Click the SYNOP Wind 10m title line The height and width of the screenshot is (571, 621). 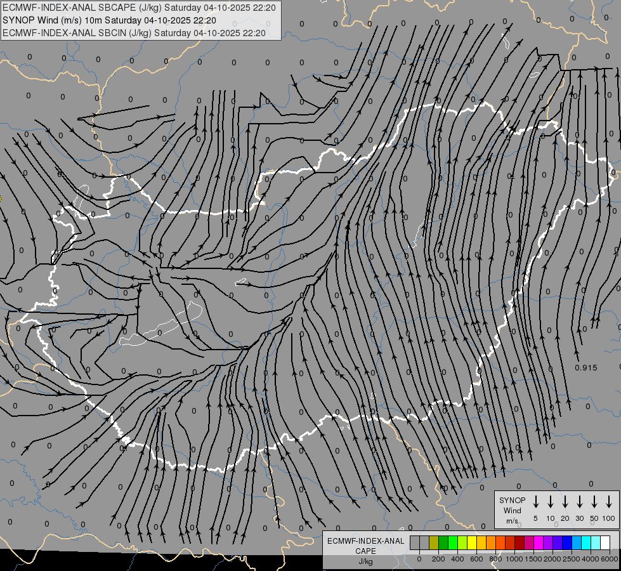(x=109, y=20)
